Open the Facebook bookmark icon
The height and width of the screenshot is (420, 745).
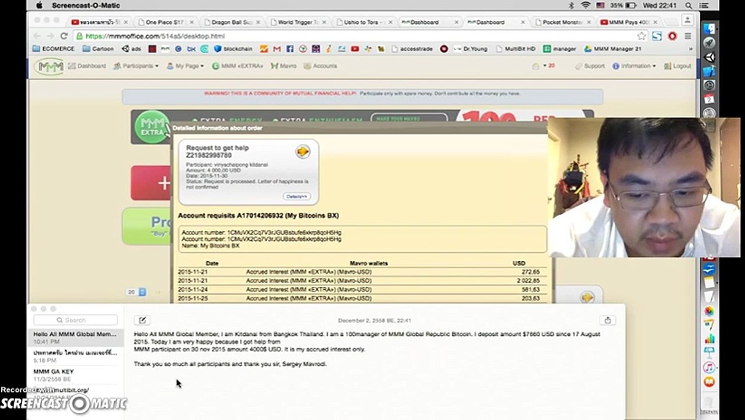click(x=289, y=49)
